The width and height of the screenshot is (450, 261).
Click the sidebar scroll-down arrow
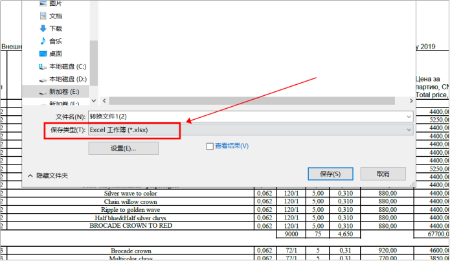(x=93, y=101)
